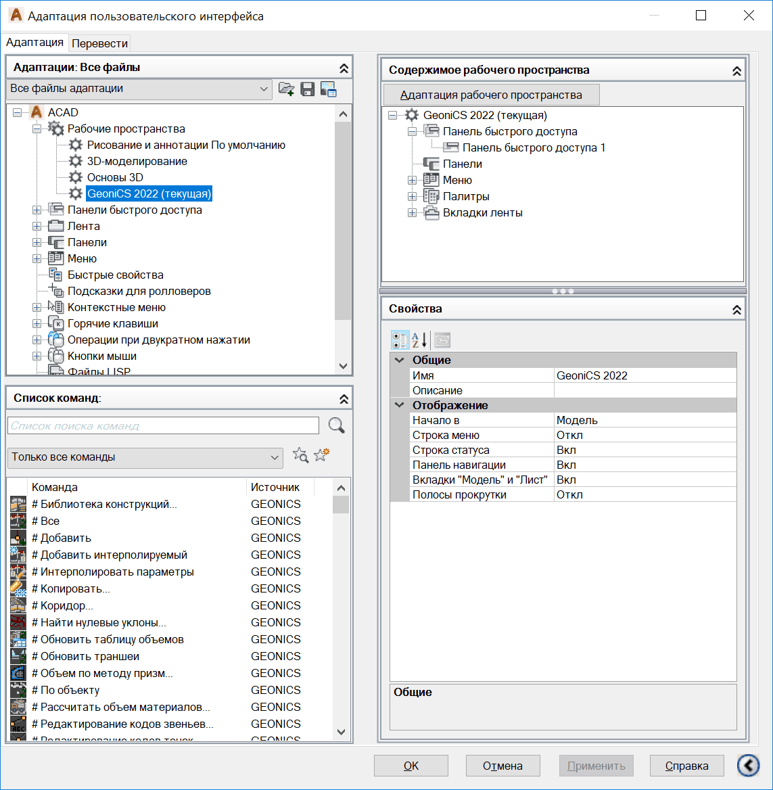The image size is (773, 790).
Task: Click the load partial customization file icon
Action: (x=286, y=89)
